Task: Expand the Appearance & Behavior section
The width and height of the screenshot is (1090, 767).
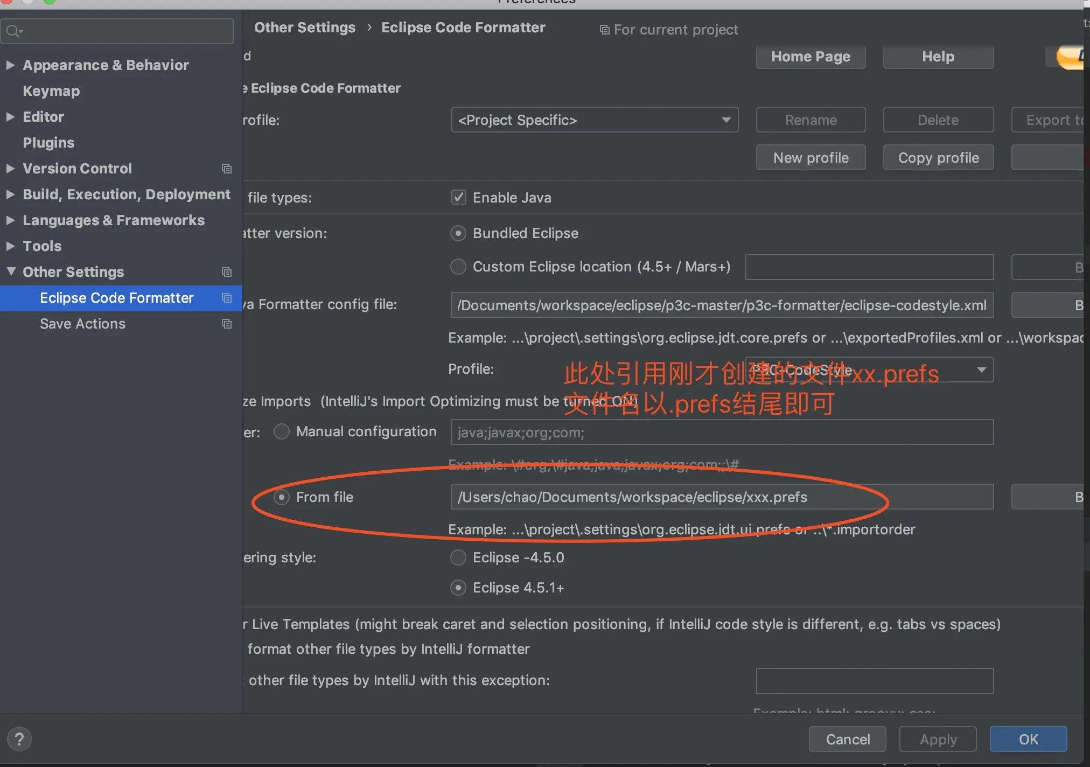Action: click(x=10, y=65)
